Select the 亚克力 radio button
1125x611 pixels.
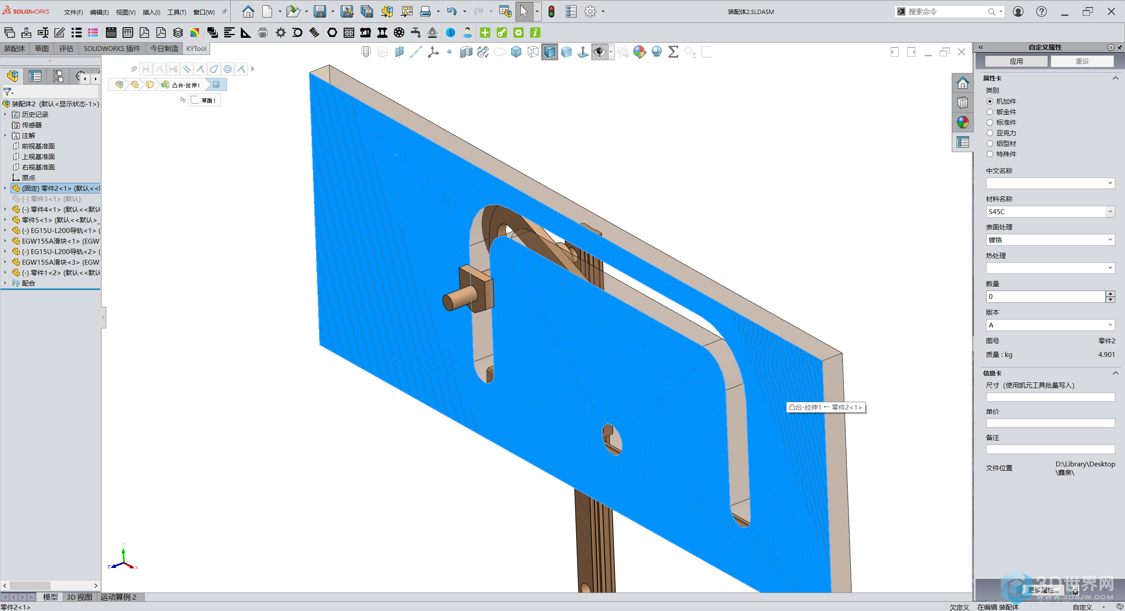pyautogui.click(x=990, y=133)
